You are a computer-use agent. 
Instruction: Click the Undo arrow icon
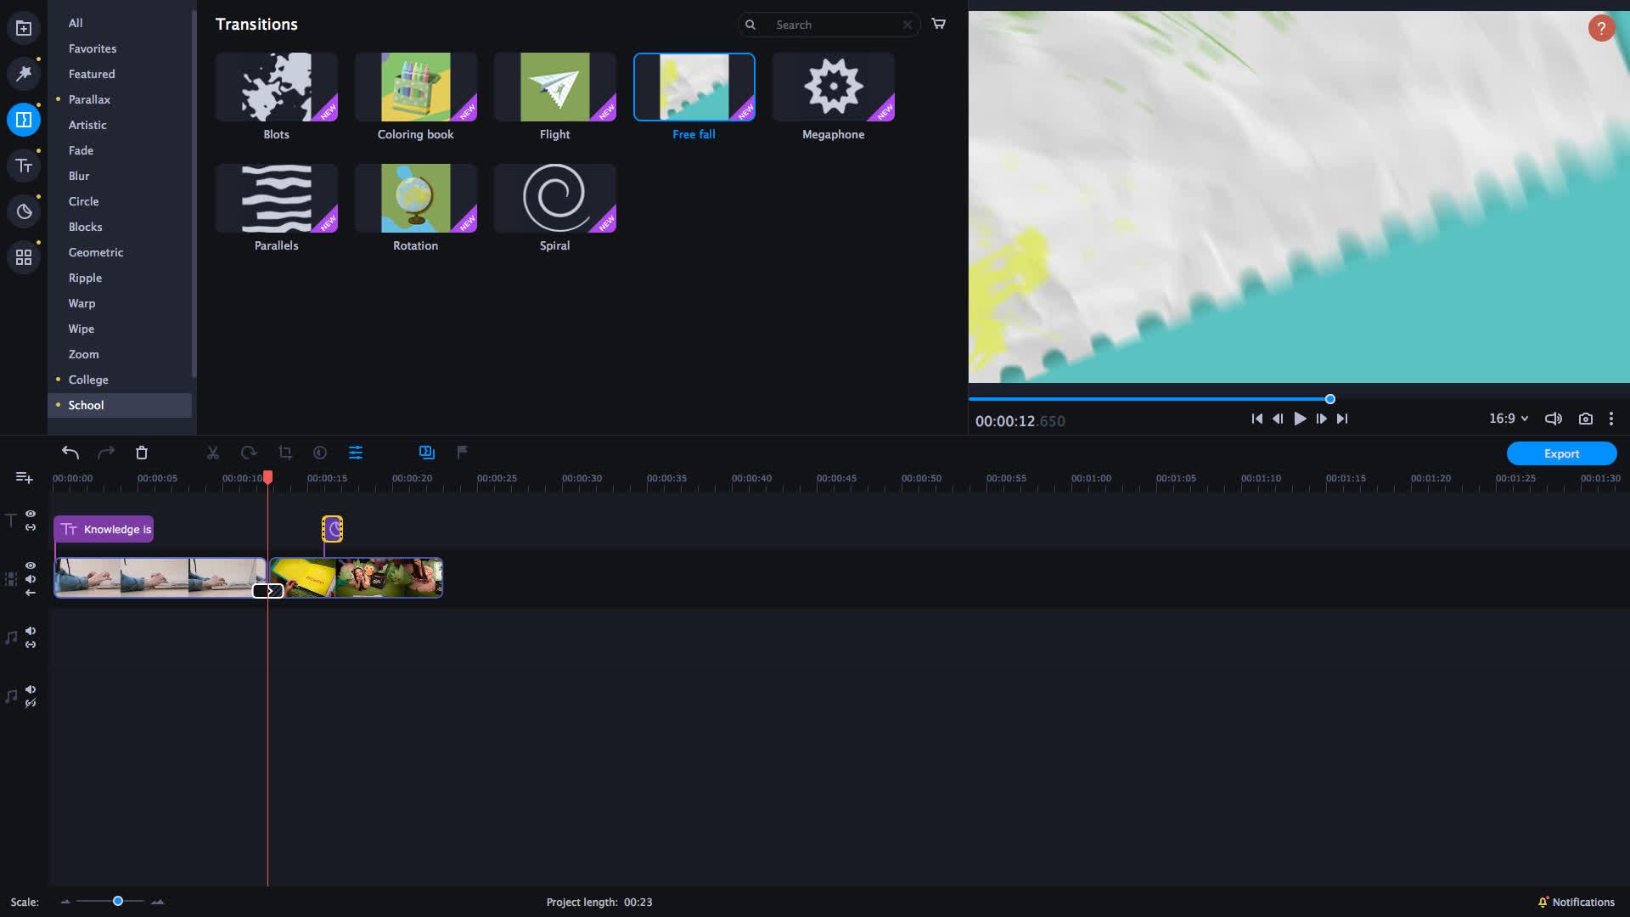tap(70, 453)
